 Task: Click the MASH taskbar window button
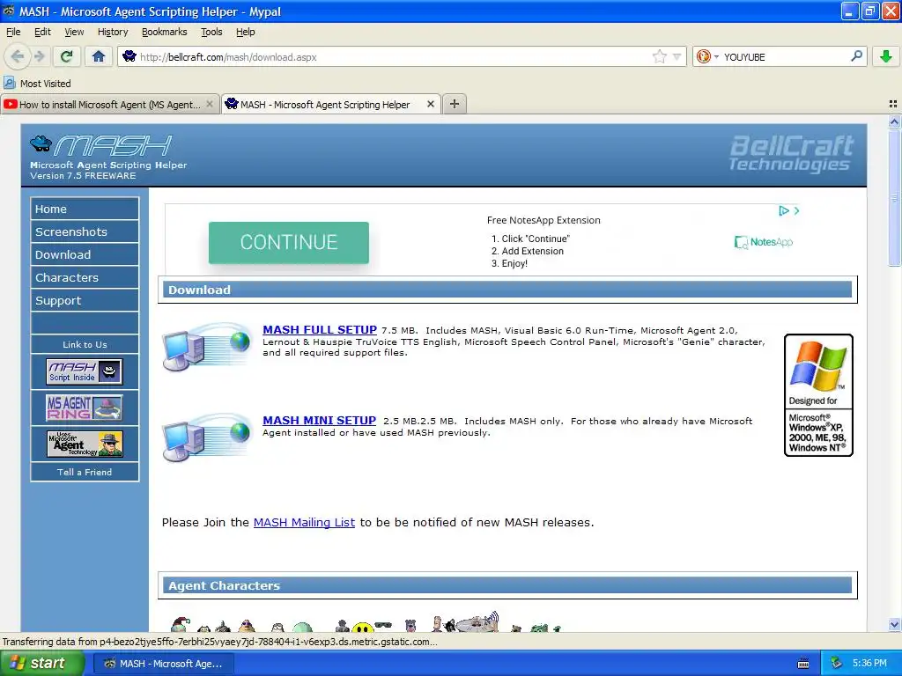[x=164, y=664]
